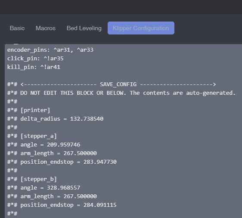Click the arm_length line under stepper_a
242x218 pixels.
(52, 153)
